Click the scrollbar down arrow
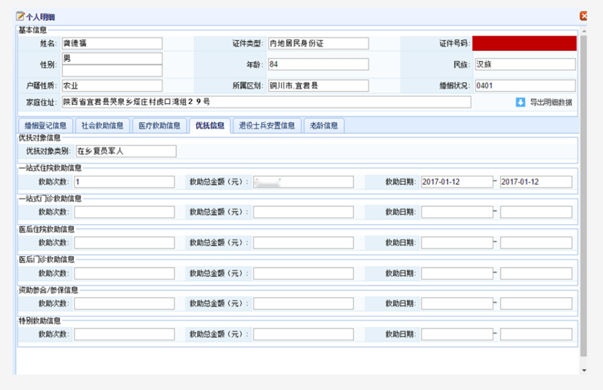The height and width of the screenshot is (390, 603). (x=584, y=369)
